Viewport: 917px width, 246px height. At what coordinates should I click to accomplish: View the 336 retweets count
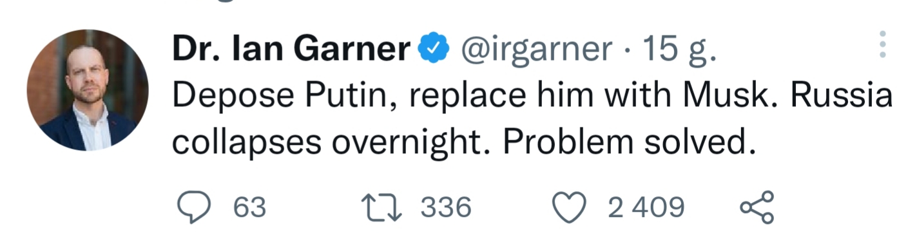[x=447, y=208]
